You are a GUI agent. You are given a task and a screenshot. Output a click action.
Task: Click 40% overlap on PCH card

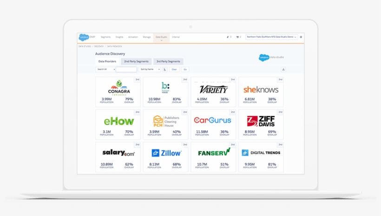177,131
